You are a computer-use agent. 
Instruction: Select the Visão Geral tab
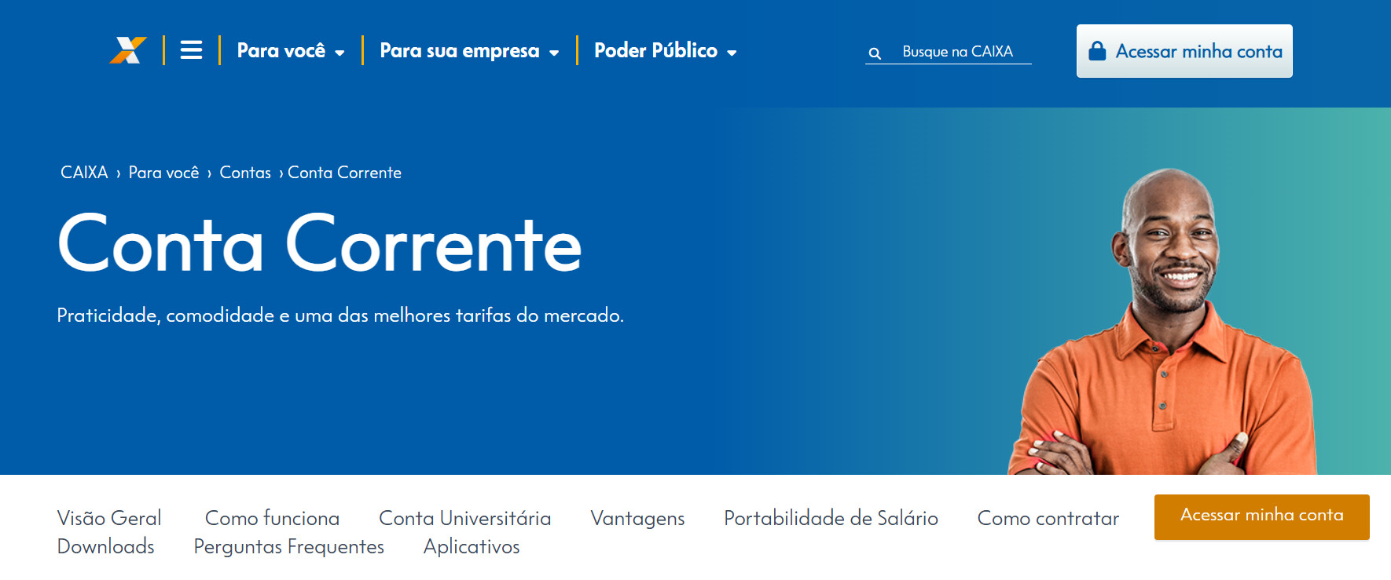coord(109,518)
